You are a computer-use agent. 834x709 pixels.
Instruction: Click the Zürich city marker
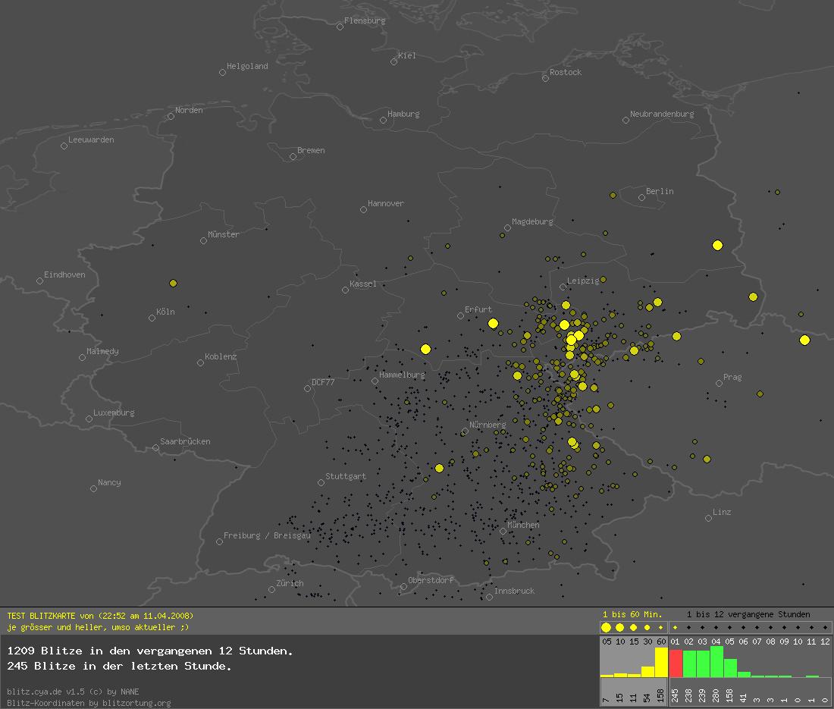(271, 589)
